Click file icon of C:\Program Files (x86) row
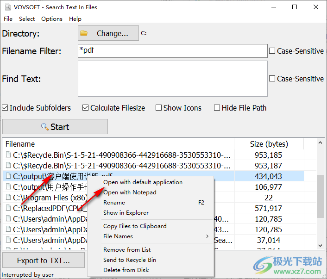The width and height of the screenshot is (327, 279). point(8,197)
